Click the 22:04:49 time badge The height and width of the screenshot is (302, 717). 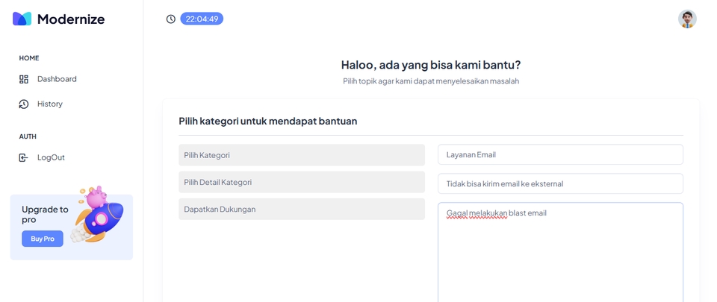pos(202,19)
